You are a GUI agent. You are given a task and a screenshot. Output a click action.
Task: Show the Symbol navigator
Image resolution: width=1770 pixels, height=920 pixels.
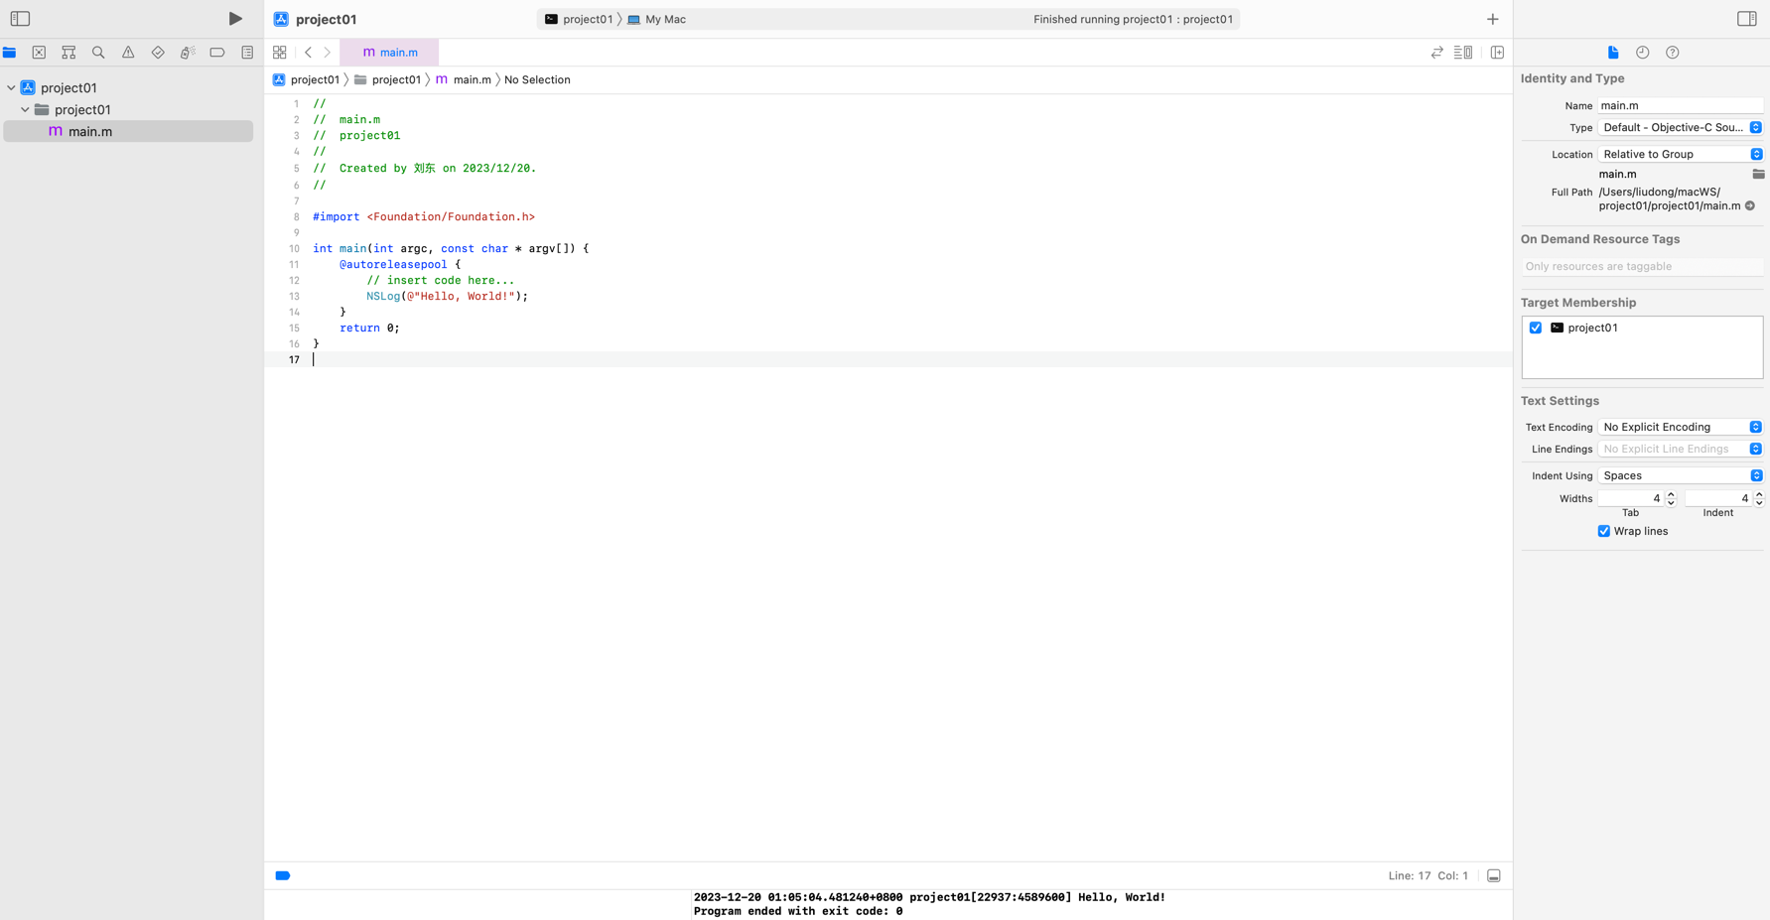(x=68, y=53)
